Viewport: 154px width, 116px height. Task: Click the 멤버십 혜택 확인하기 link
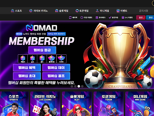pos(56,34)
